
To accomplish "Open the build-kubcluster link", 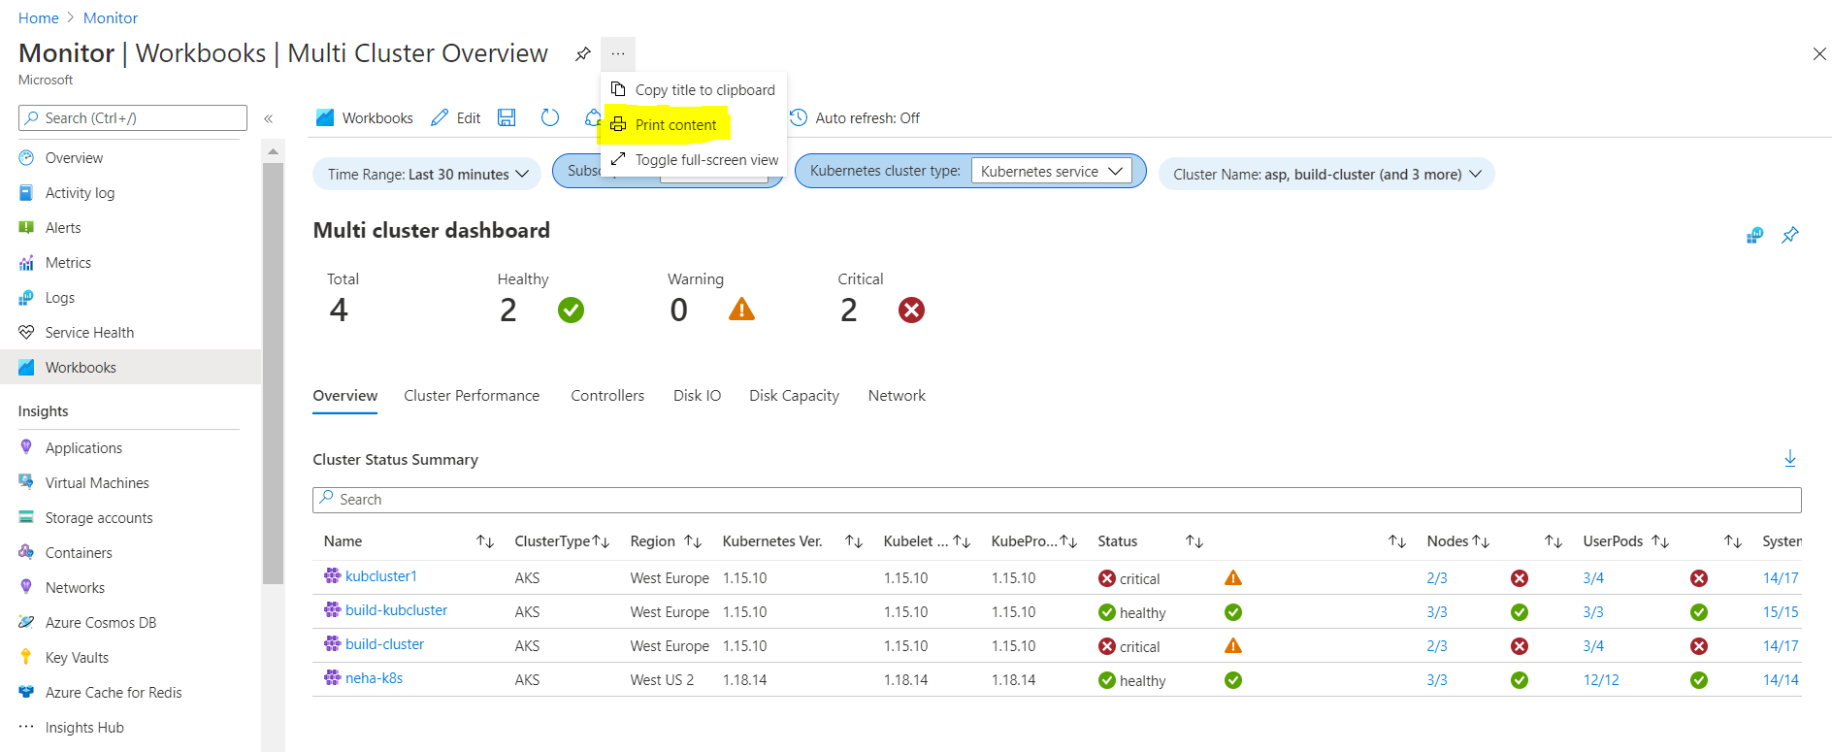I will pyautogui.click(x=396, y=610).
